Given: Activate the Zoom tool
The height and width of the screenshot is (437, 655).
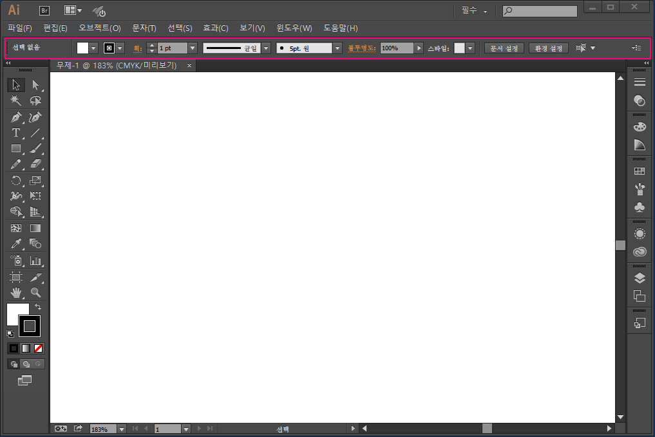Looking at the screenshot, I should pyautogui.click(x=35, y=293).
